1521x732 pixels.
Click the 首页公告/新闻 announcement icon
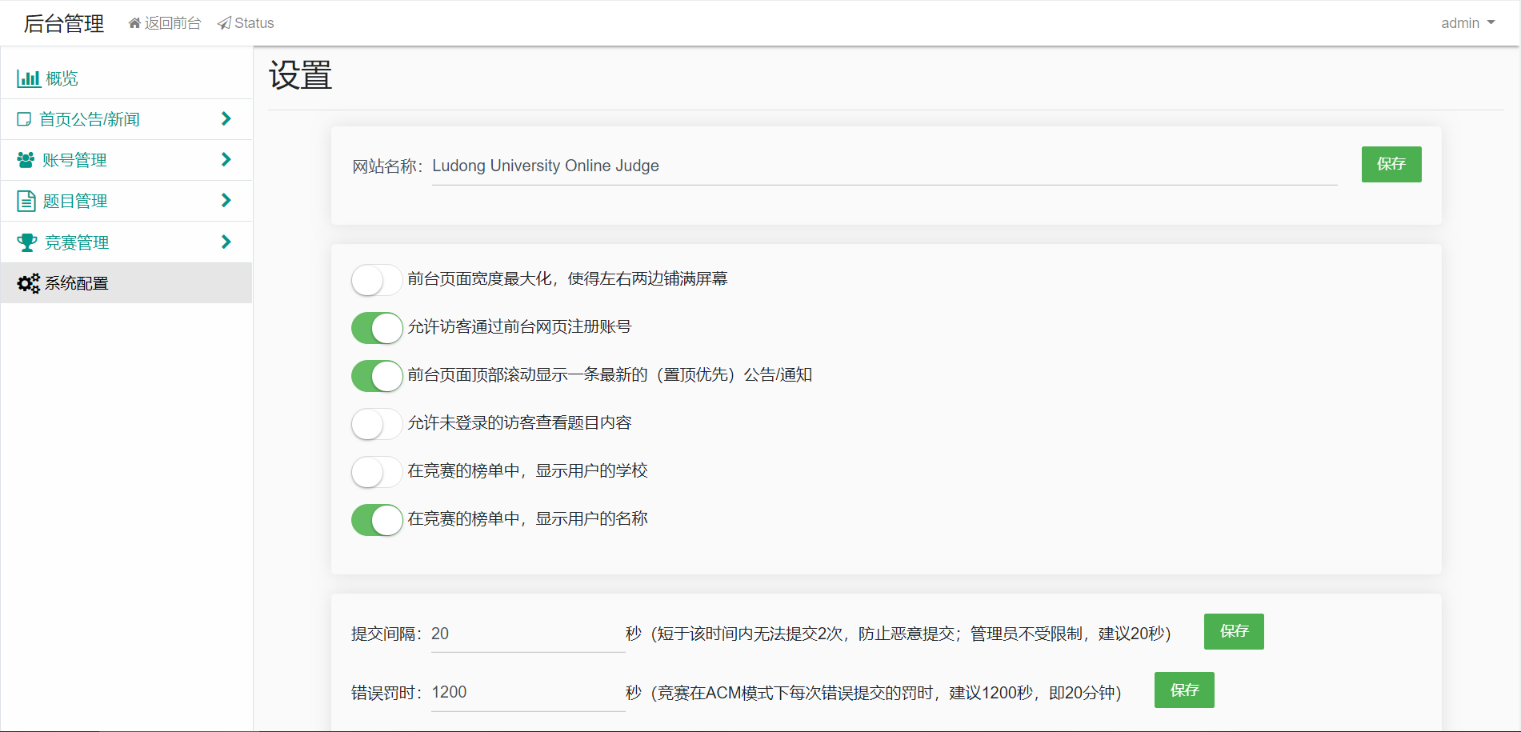tap(24, 118)
